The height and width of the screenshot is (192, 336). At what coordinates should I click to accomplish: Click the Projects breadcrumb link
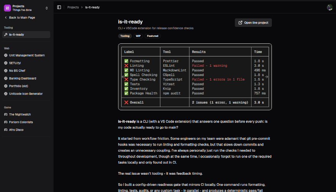[x=73, y=7]
